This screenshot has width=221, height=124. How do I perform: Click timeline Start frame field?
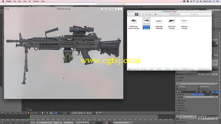click(x=43, y=123)
